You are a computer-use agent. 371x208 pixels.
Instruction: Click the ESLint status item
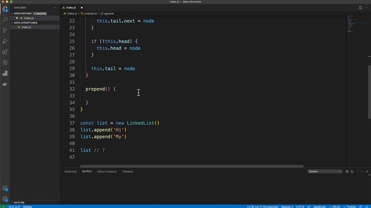point(334,207)
